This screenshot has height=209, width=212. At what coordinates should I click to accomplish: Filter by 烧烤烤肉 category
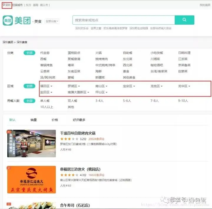click(x=102, y=59)
